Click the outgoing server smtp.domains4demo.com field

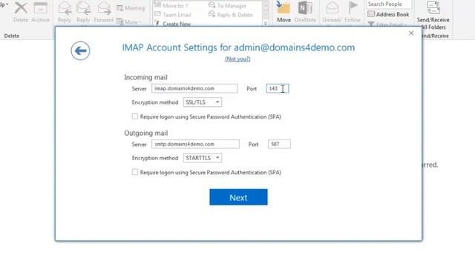(195, 144)
